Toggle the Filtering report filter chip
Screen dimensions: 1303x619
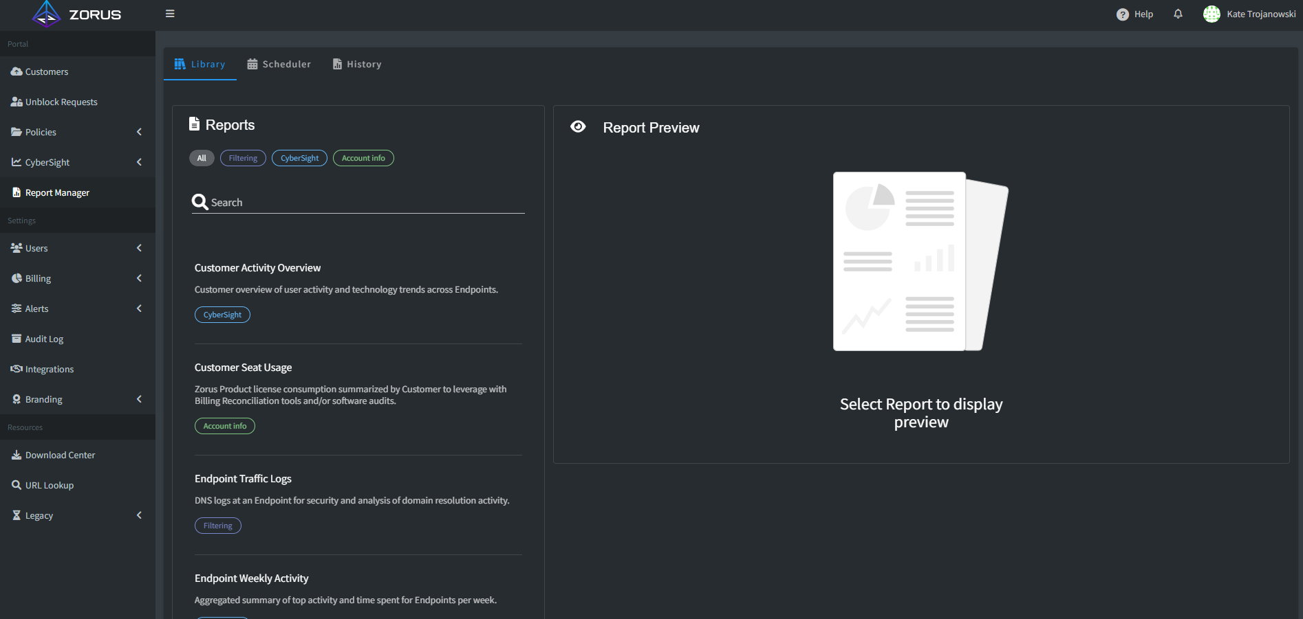pyautogui.click(x=242, y=157)
